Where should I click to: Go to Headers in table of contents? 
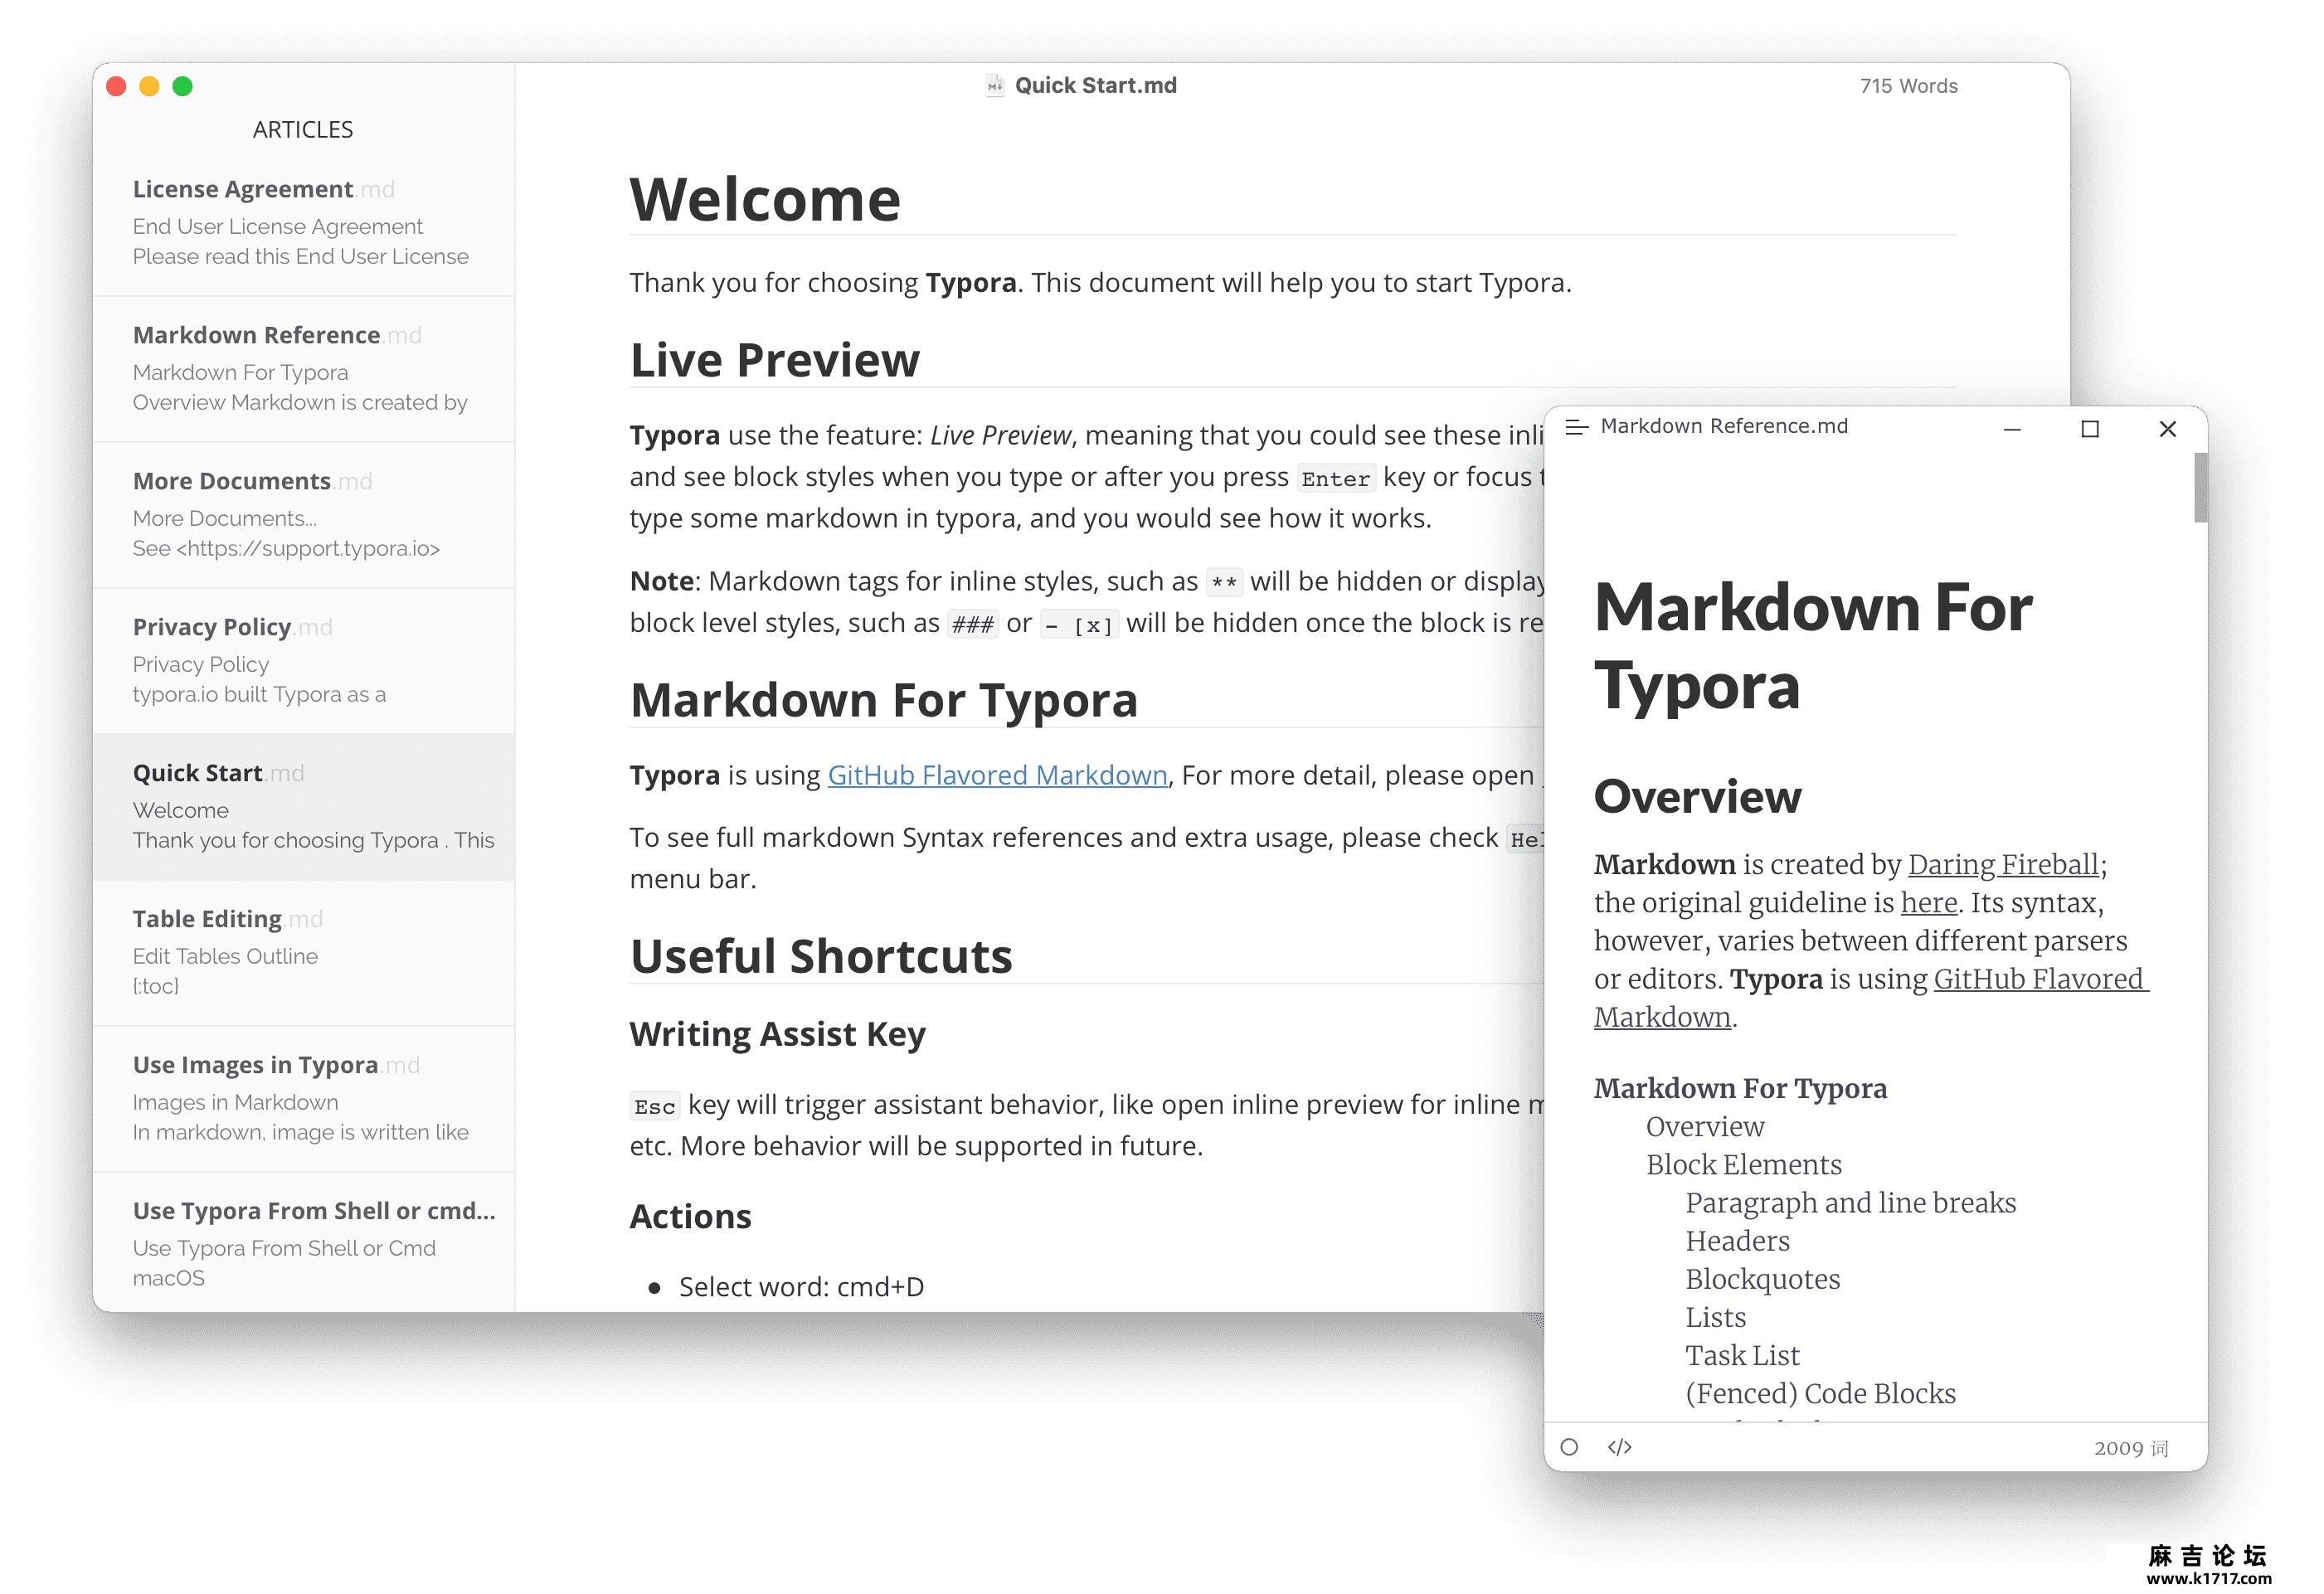pos(1737,1240)
